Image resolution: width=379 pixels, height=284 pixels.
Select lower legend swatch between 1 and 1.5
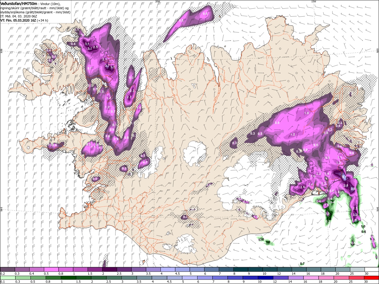pyautogui.click(x=68, y=278)
